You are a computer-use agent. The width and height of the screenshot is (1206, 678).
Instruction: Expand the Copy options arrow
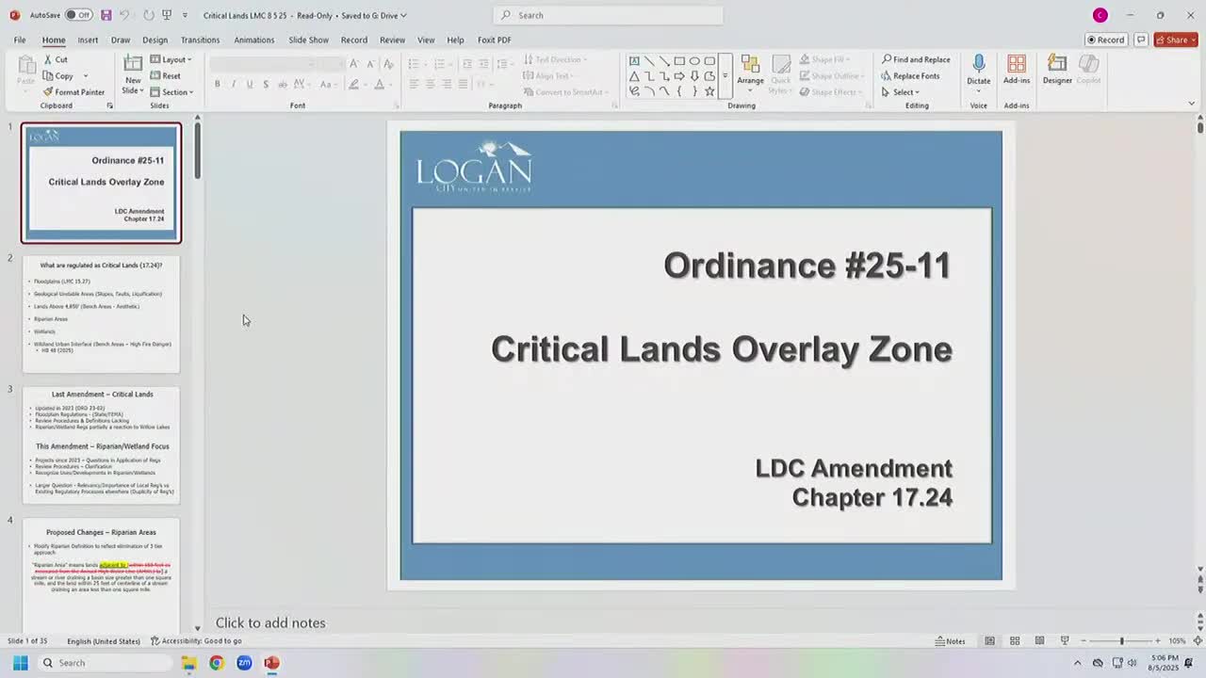click(86, 76)
